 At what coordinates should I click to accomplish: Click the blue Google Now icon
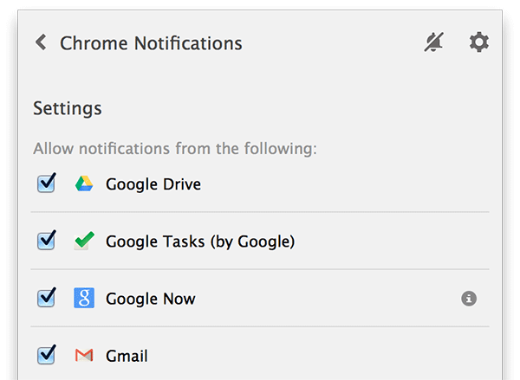point(84,298)
